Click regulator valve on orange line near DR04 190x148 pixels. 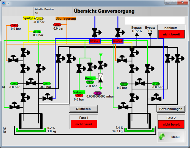coord(13,59)
